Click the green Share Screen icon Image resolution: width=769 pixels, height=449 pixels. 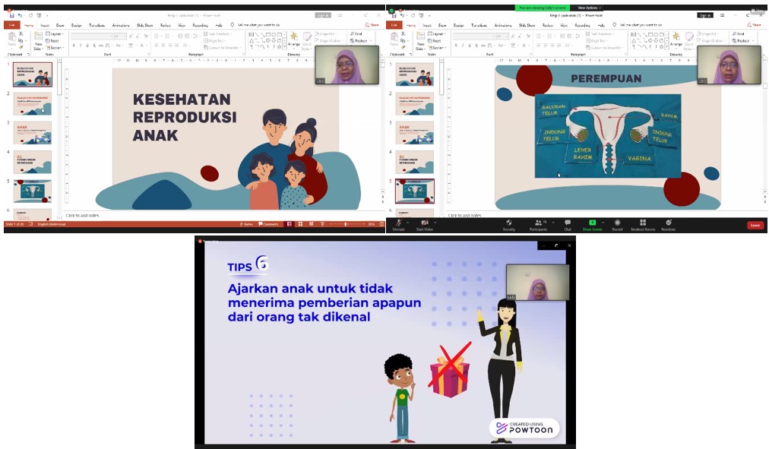(x=592, y=223)
